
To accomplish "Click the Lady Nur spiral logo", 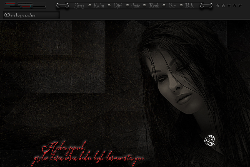I will tap(210, 140).
